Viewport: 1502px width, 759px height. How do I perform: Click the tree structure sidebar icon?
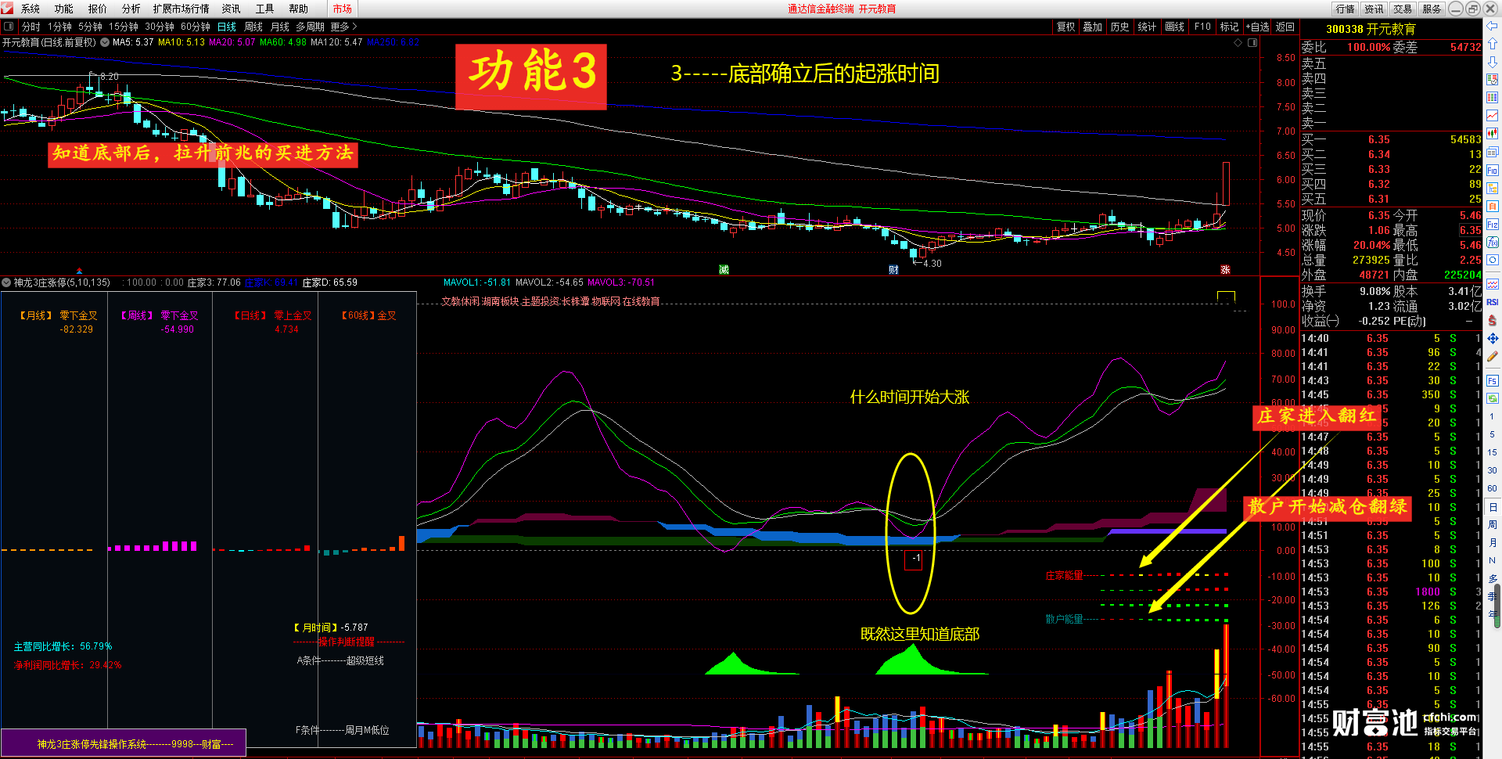point(1492,188)
